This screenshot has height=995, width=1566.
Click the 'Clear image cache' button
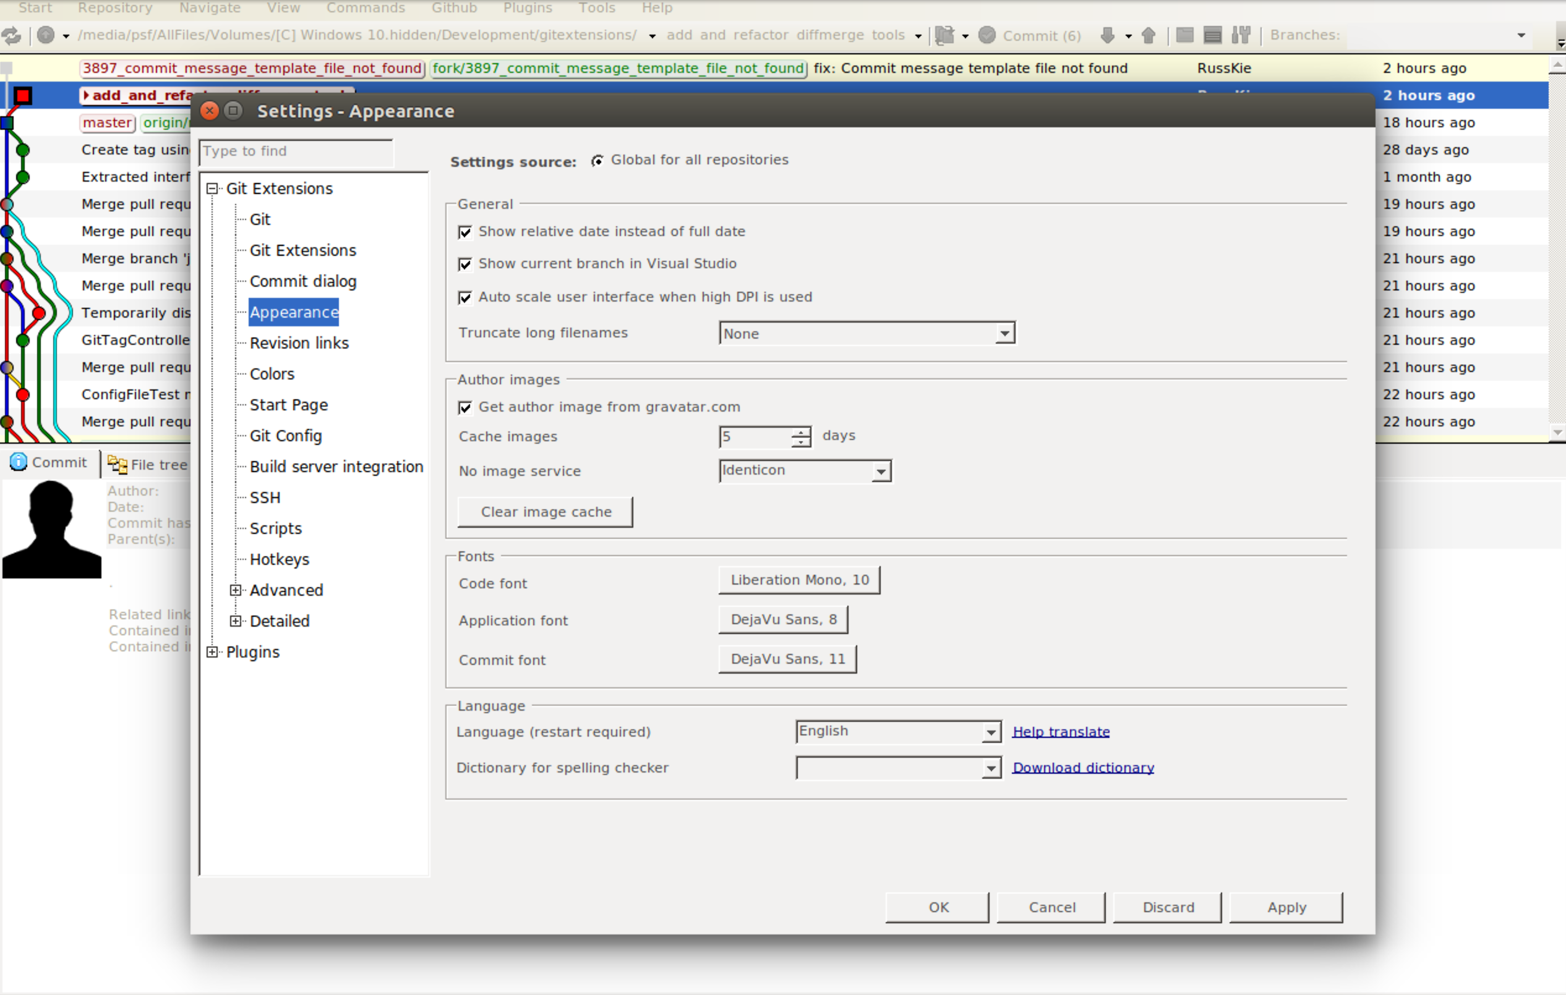pos(545,512)
